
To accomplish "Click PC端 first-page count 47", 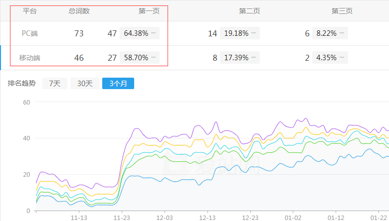I will pos(112,33).
